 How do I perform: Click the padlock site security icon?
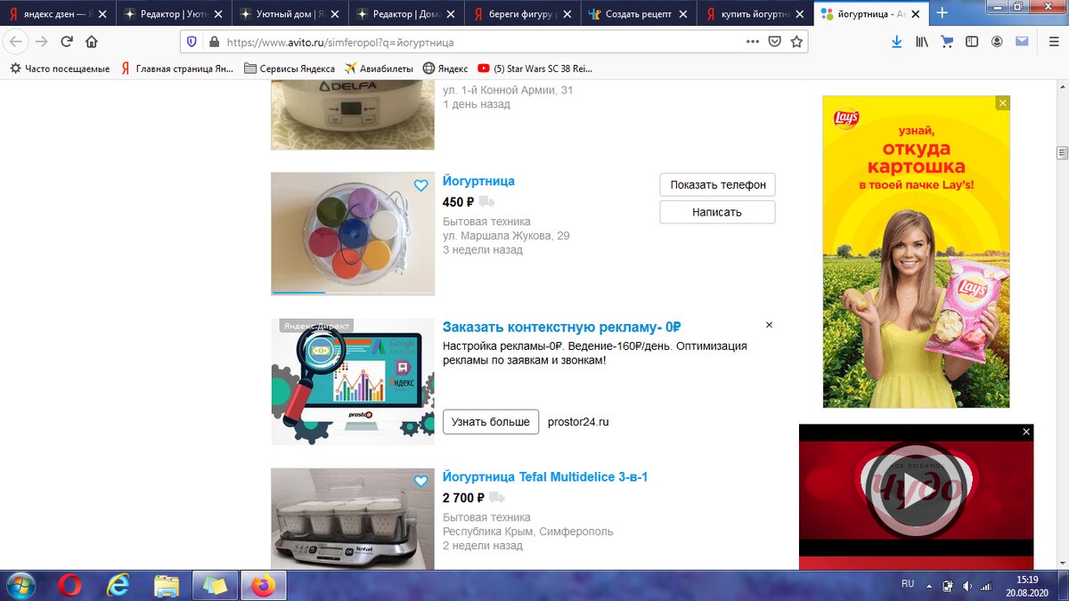pyautogui.click(x=213, y=42)
